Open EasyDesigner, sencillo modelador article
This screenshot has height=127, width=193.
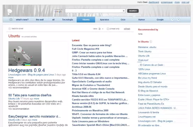[34, 116]
